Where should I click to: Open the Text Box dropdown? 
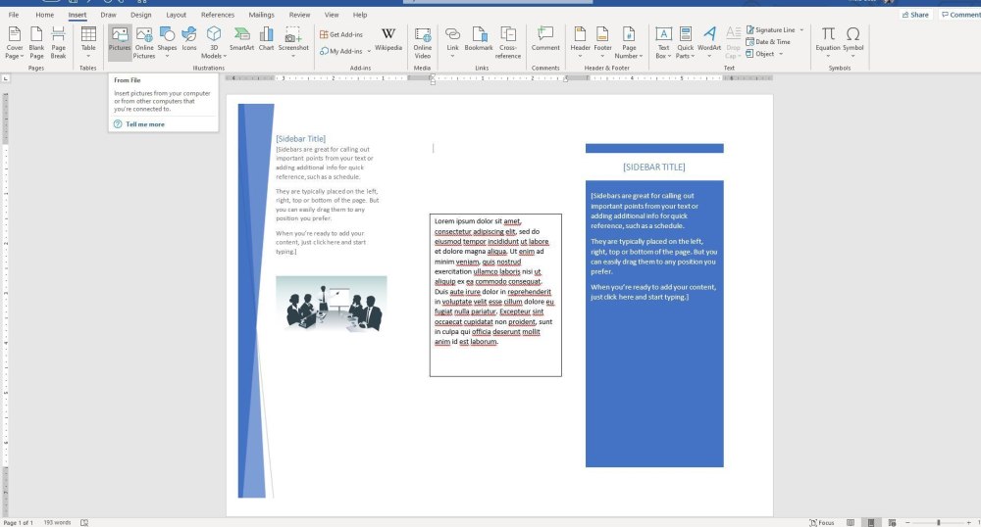pyautogui.click(x=663, y=42)
